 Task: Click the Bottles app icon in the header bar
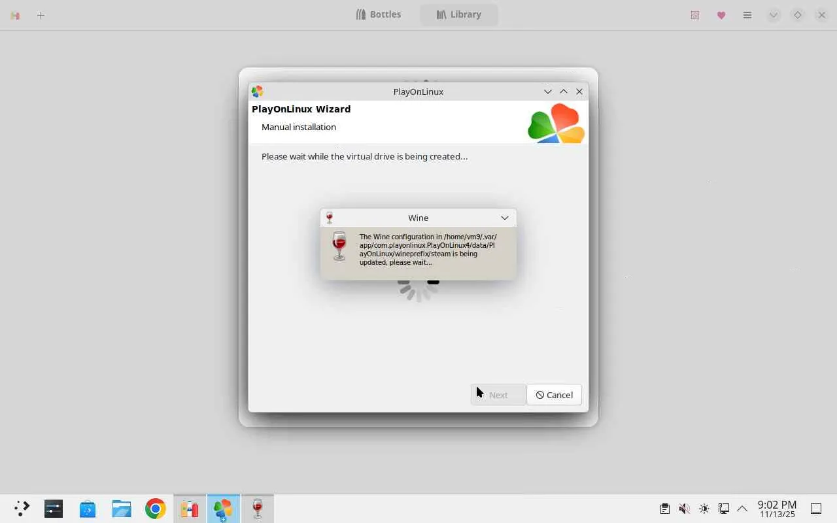point(15,15)
